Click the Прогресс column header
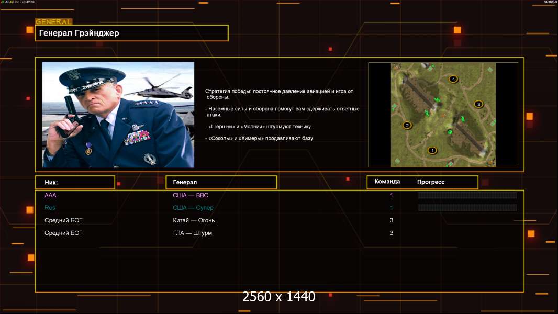Viewport: 558px width, 314px height. coord(431,182)
